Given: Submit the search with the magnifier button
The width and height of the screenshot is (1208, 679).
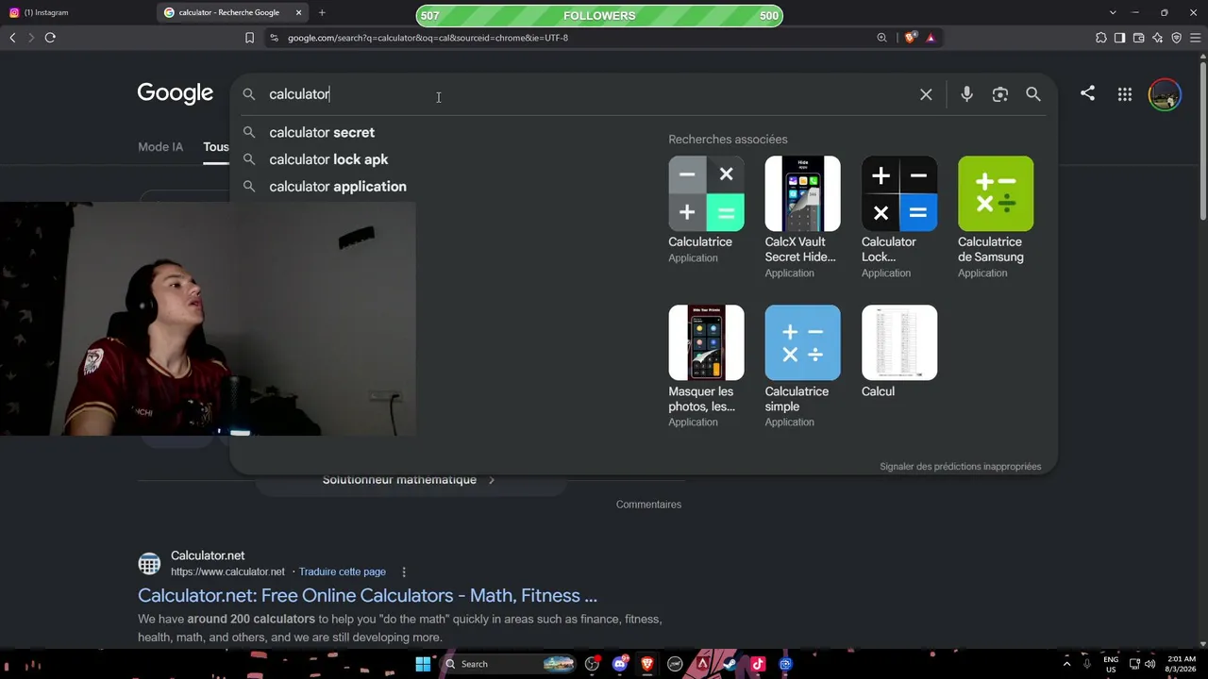Looking at the screenshot, I should [1033, 94].
